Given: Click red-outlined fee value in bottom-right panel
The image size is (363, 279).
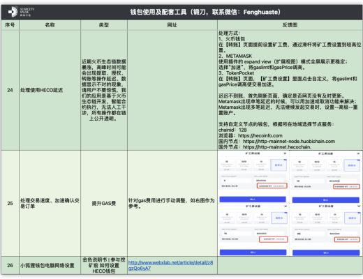Looking at the screenshot, I should [x=347, y=239].
